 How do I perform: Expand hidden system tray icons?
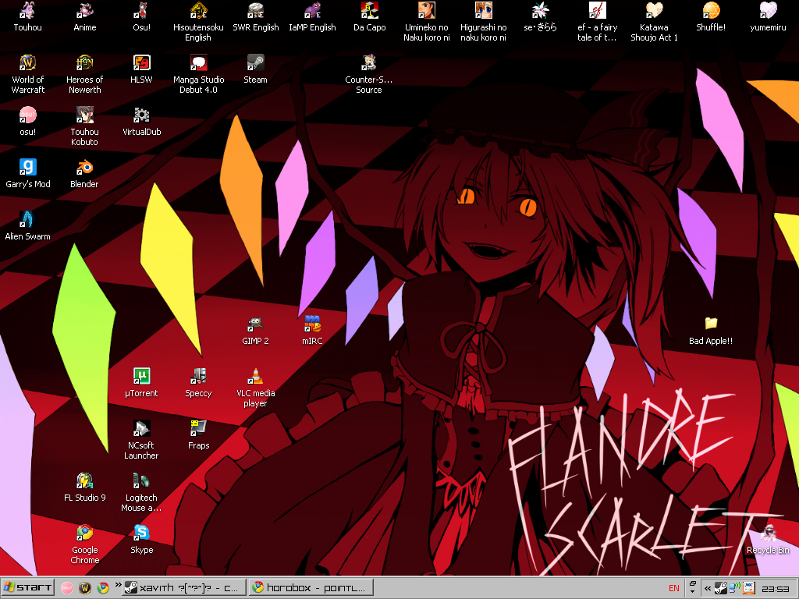coord(707,588)
